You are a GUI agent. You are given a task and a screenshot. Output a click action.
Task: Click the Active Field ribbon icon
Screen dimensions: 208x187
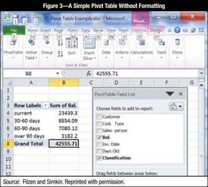[x=31, y=42]
